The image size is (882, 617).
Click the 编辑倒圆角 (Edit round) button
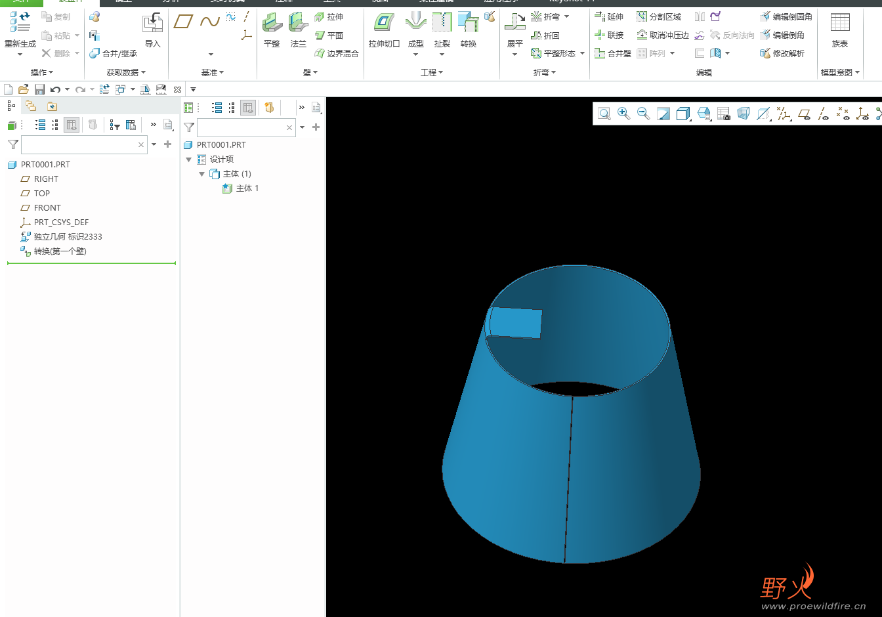tap(786, 16)
